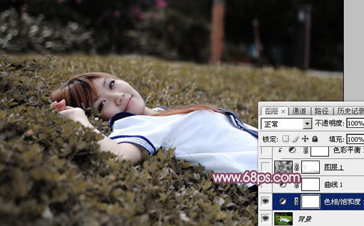Click the lock all padlock icon

click(x=315, y=139)
